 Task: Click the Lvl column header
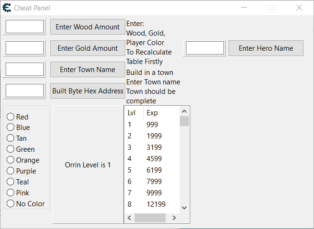(132, 113)
